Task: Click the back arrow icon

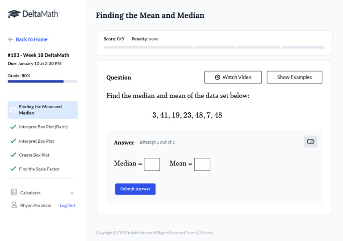Action: 11,39
